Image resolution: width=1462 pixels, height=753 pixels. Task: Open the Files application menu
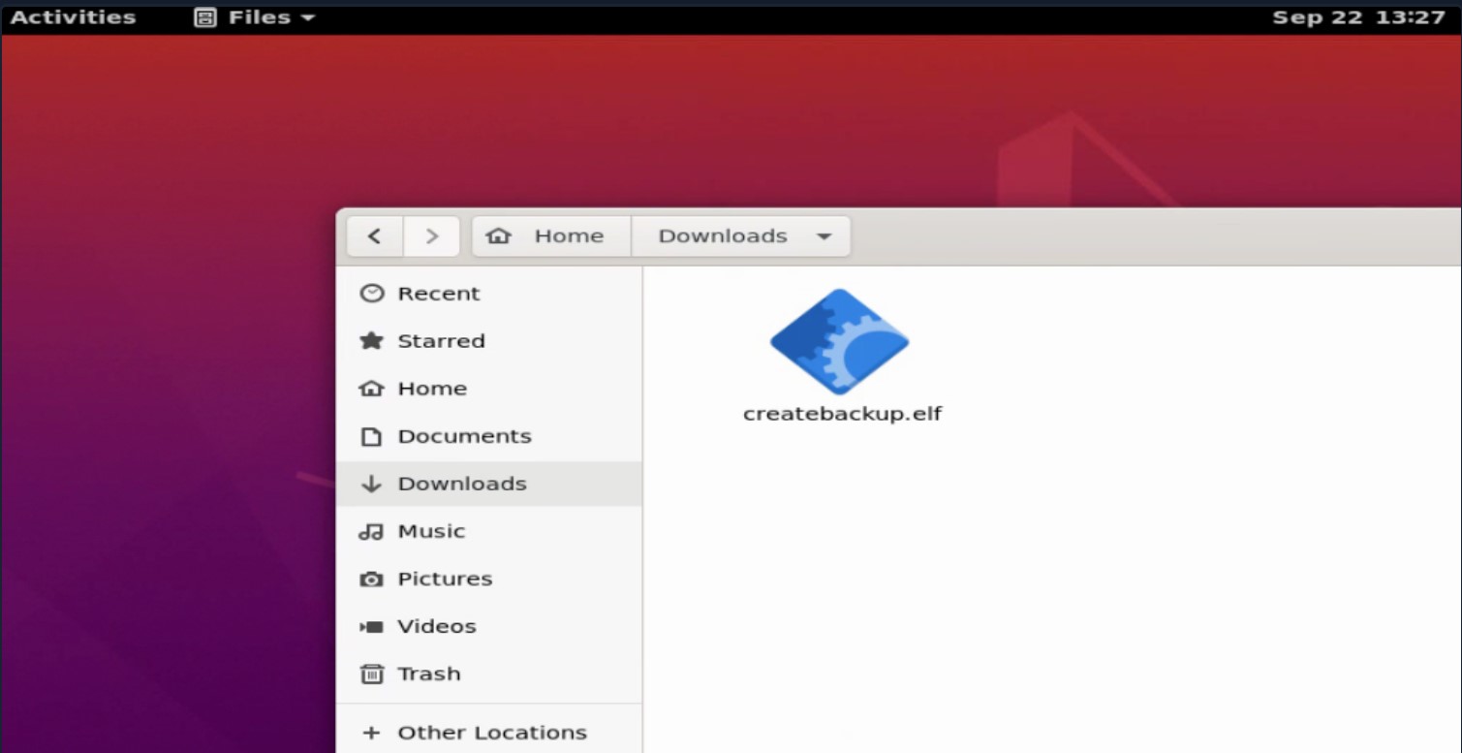click(256, 17)
